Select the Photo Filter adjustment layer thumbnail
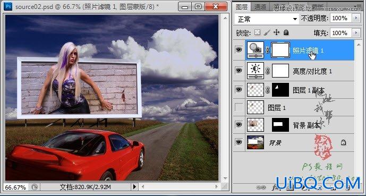The width and height of the screenshot is (366, 196). click(256, 50)
